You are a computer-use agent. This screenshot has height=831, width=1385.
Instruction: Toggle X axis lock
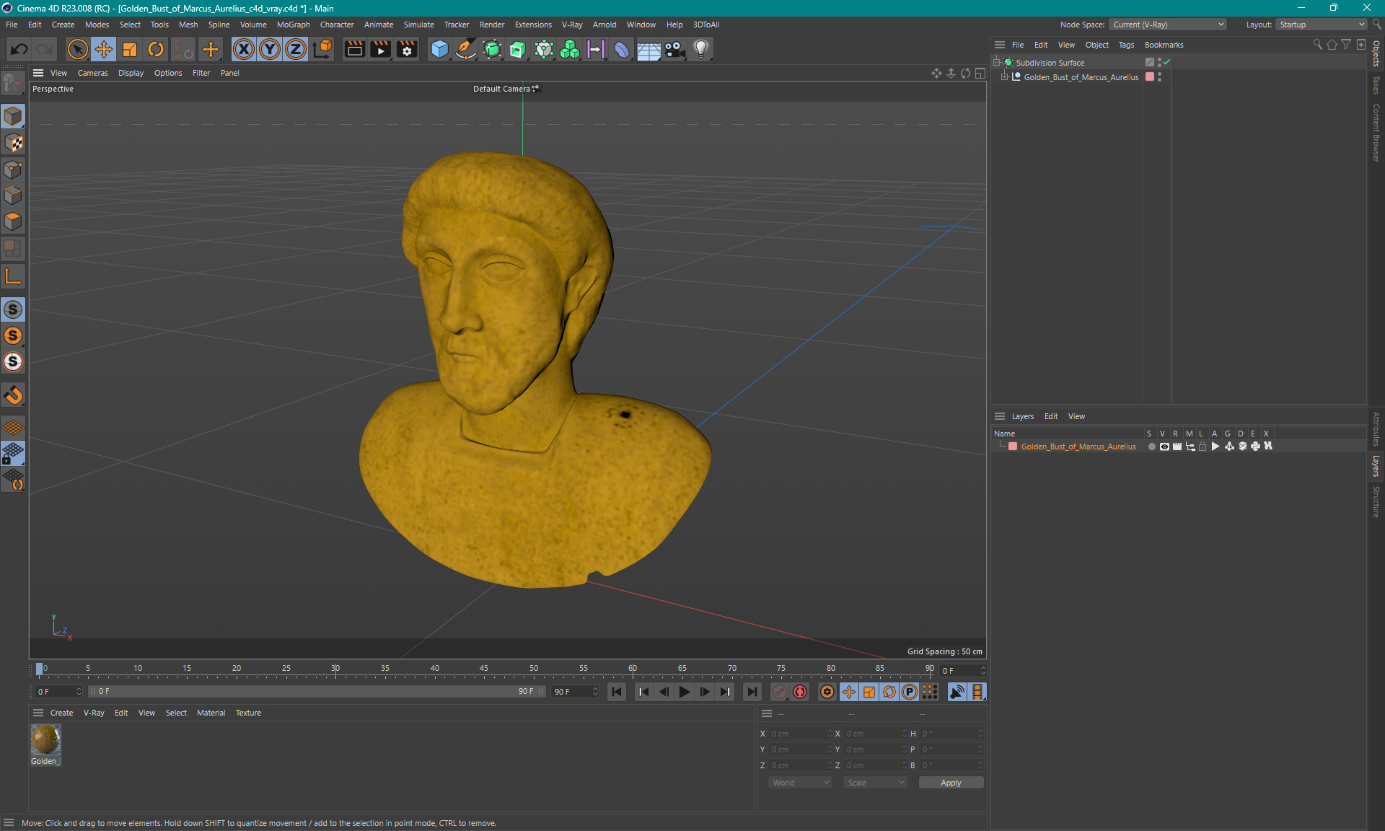(x=244, y=49)
